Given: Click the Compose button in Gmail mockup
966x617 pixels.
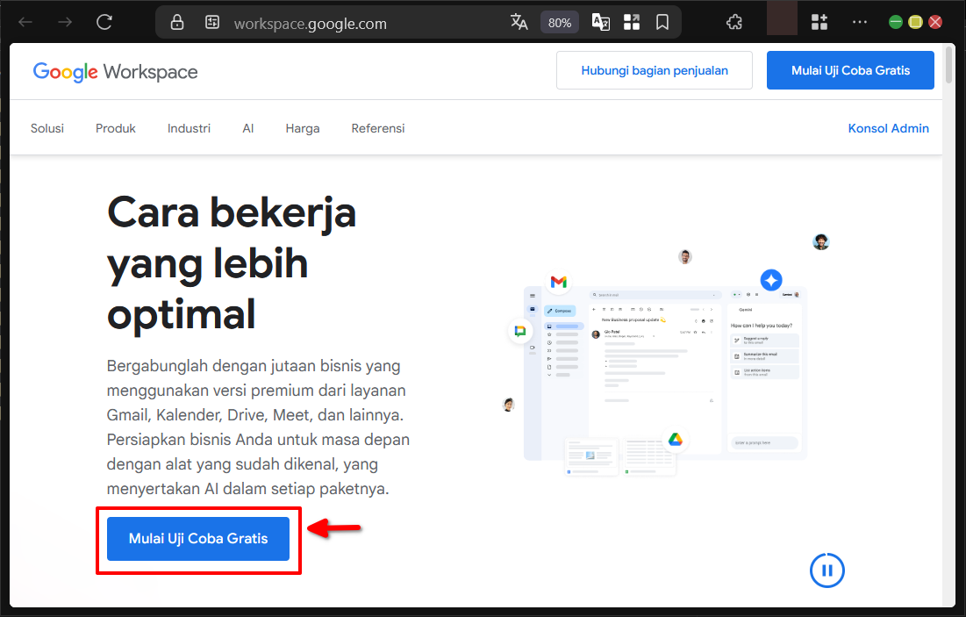Looking at the screenshot, I should pos(560,311).
